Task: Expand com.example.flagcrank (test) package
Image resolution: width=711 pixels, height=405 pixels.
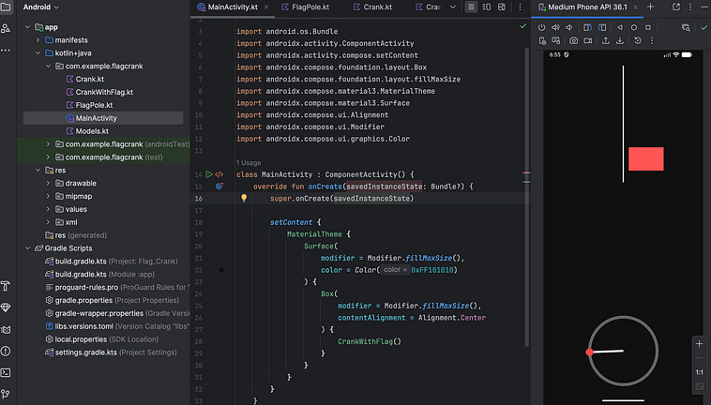Action: pyautogui.click(x=49, y=157)
